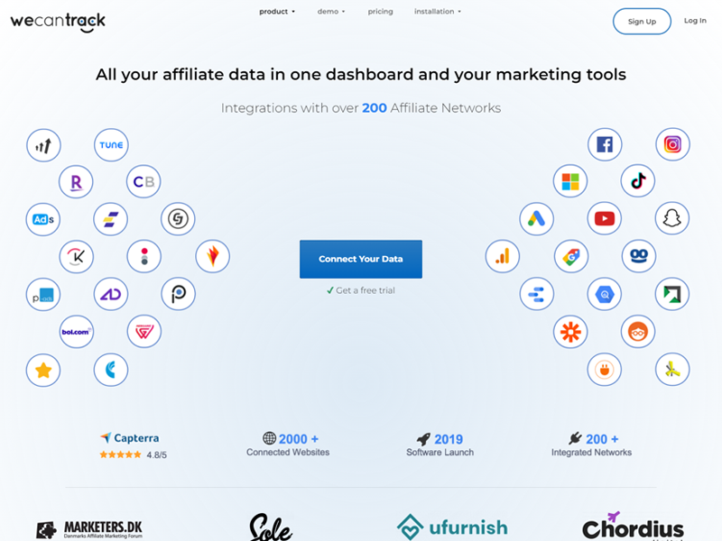
Task: Click the yellow star icon
Action: [43, 370]
